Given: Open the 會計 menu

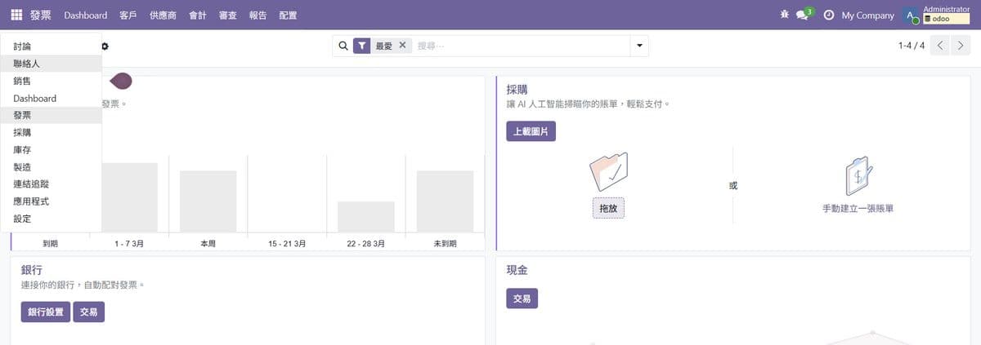Looking at the screenshot, I should click(198, 15).
